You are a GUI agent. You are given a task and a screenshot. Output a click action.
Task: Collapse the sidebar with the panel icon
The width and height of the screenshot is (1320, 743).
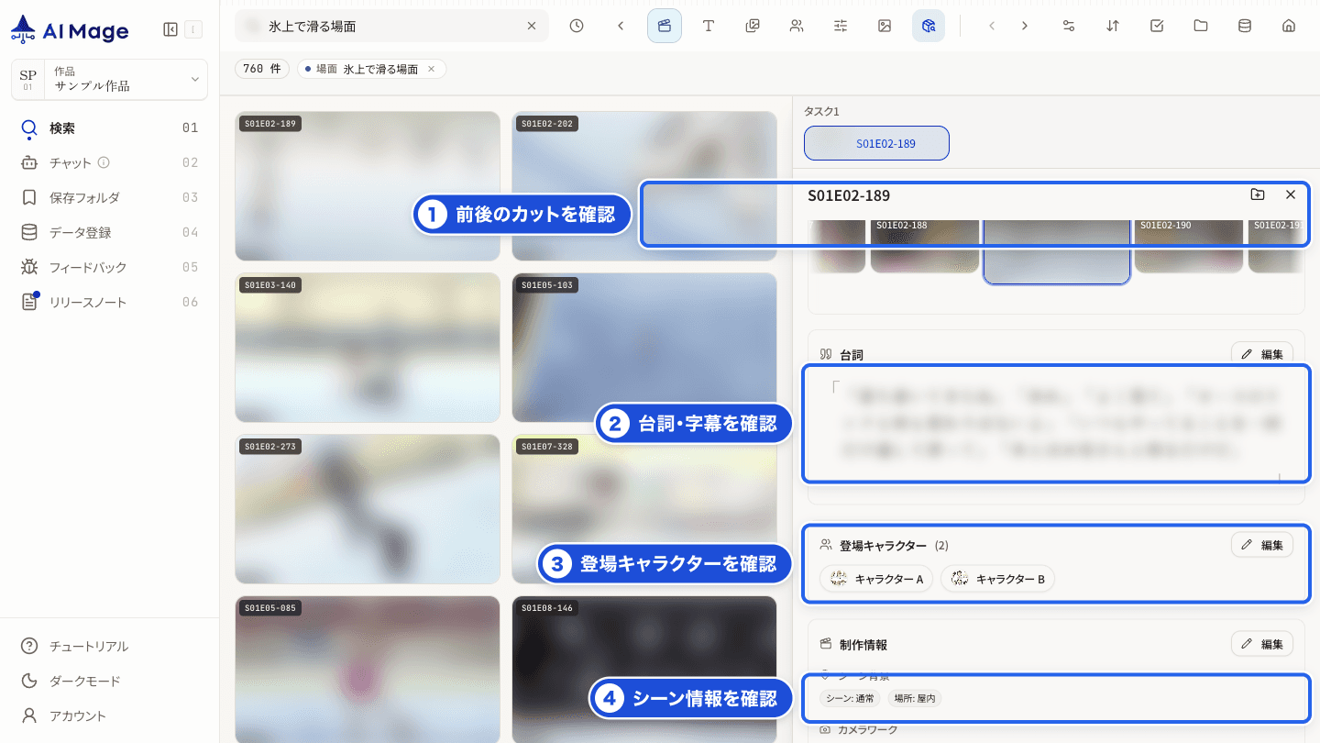coord(170,29)
